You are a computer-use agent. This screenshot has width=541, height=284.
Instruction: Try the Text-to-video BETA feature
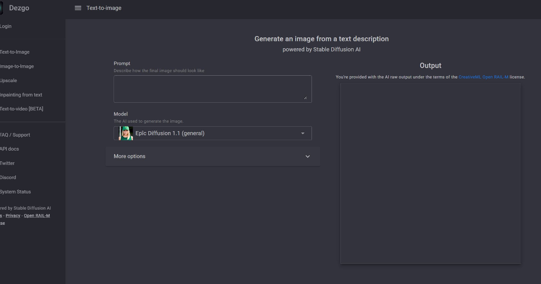pyautogui.click(x=22, y=109)
